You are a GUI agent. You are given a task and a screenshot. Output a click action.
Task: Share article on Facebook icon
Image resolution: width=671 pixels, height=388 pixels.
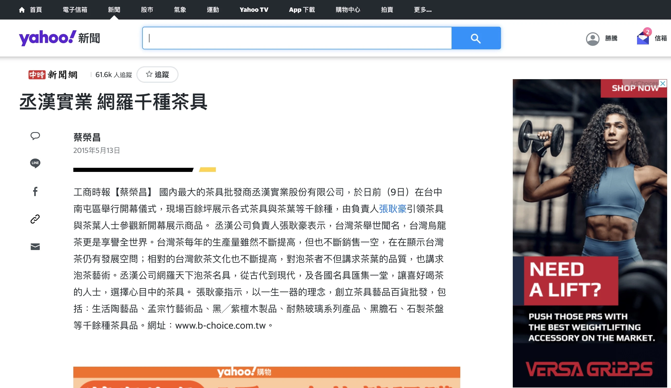click(x=35, y=191)
